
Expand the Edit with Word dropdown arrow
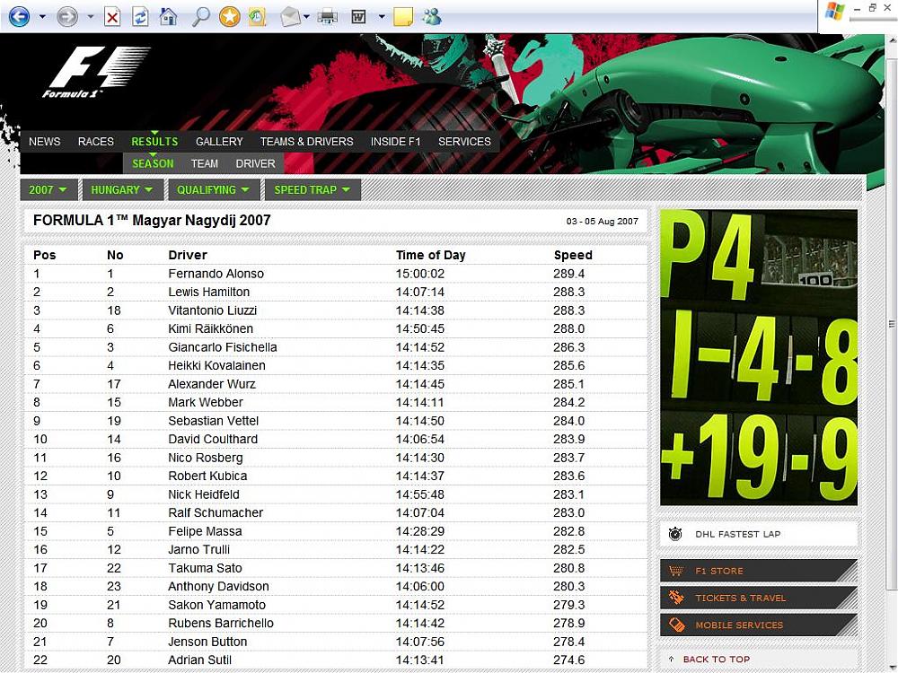(382, 16)
